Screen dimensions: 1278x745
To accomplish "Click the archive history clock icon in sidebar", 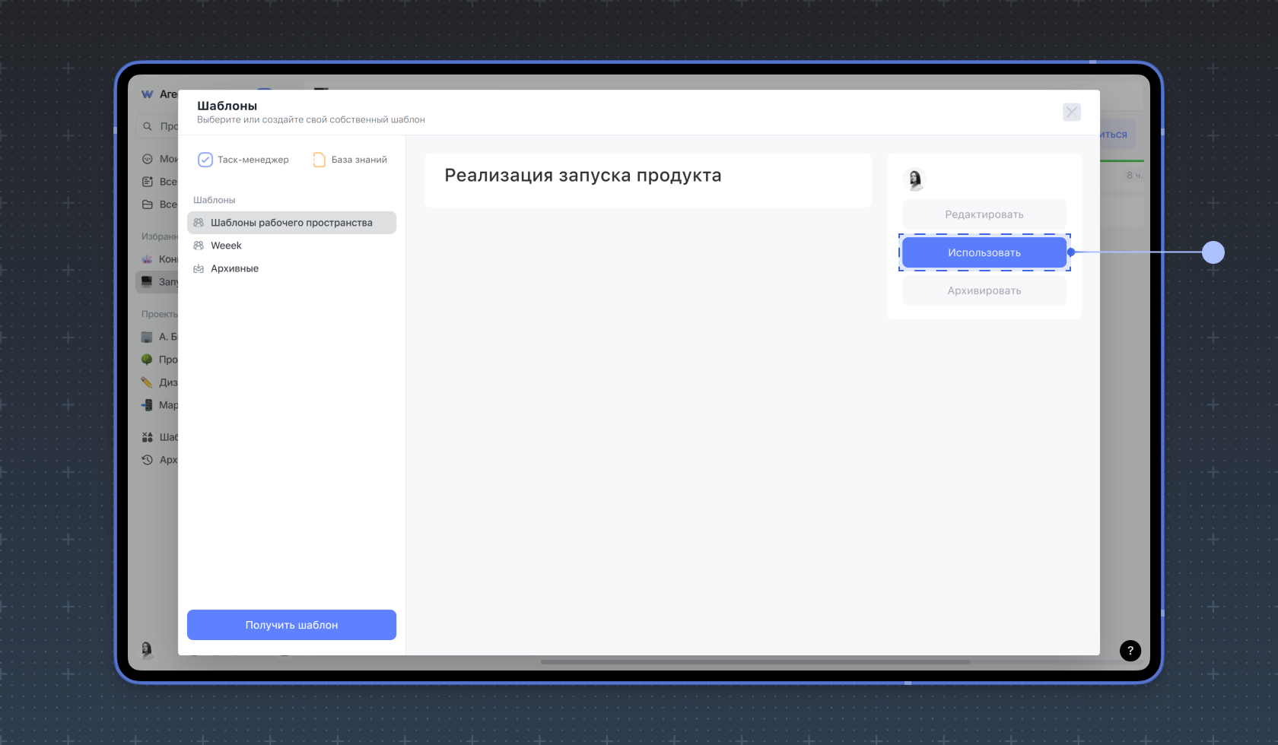I will click(148, 460).
